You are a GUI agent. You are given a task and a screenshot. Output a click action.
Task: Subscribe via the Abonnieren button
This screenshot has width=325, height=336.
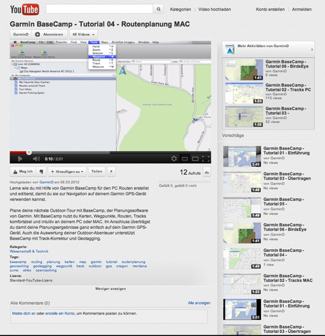click(50, 34)
